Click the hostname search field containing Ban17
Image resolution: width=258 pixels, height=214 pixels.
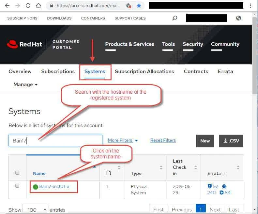pos(55,140)
